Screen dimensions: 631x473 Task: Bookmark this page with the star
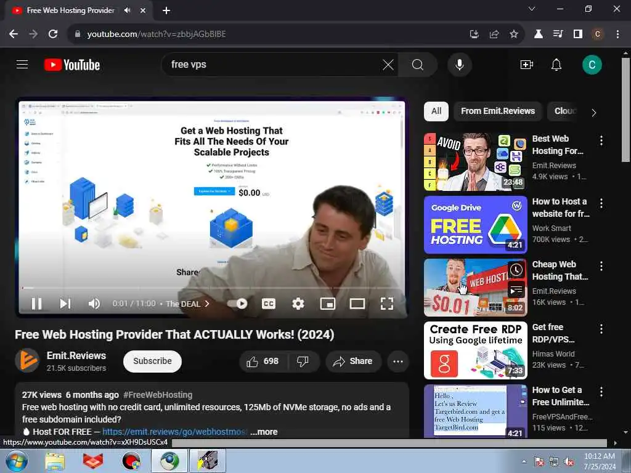514,34
